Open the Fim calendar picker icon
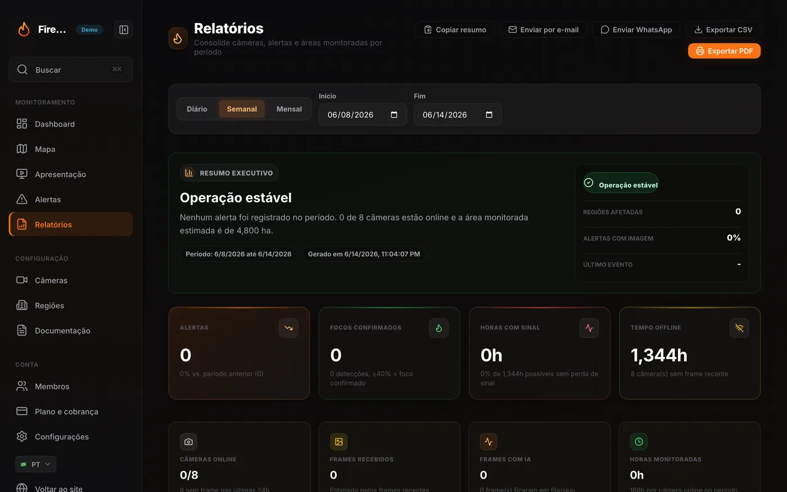The width and height of the screenshot is (787, 492). pyautogui.click(x=489, y=115)
